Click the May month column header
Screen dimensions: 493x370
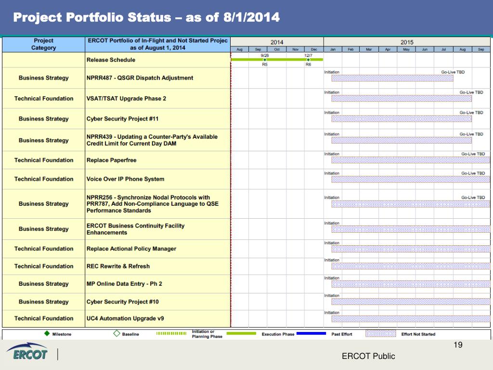click(x=406, y=50)
